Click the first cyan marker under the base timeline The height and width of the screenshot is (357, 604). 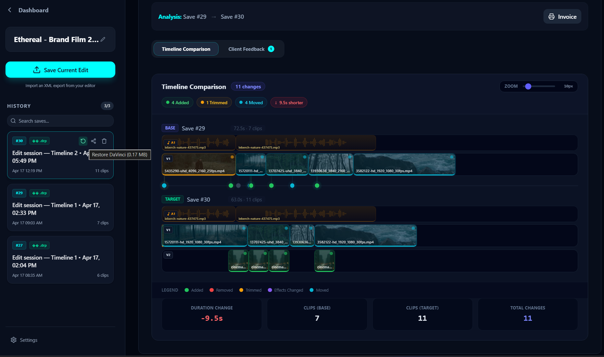click(164, 185)
